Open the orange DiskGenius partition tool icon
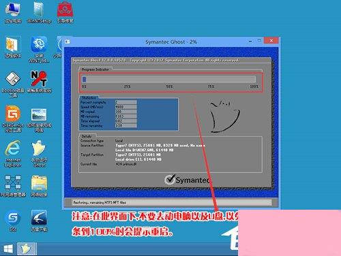The height and width of the screenshot is (256, 341). pyautogui.click(x=13, y=118)
